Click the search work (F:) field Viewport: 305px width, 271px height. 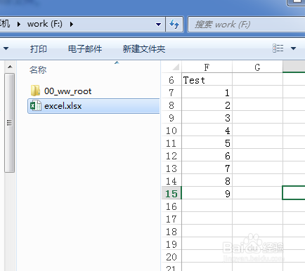(x=247, y=25)
